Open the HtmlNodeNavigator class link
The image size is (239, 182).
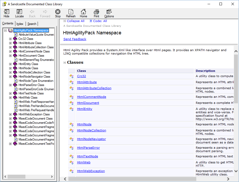pos(91,139)
